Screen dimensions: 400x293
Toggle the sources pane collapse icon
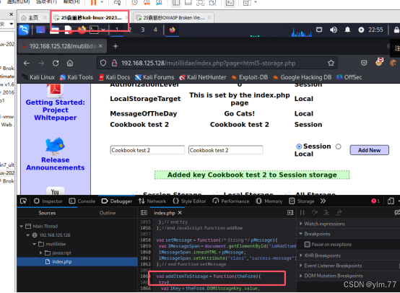pos(144,213)
